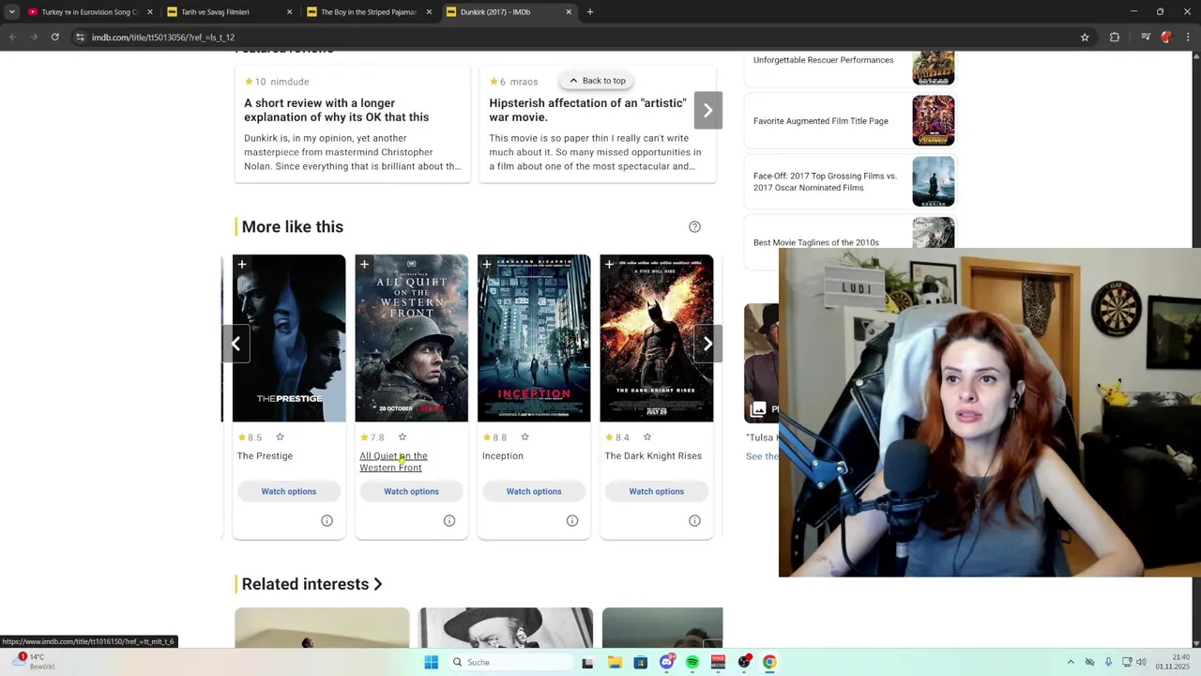Show hidden system tray icons
Viewport: 1201px width, 676px height.
(1071, 662)
